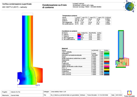This screenshot has height=97, width=137.
Task: Click the 13.2 °C temperature label
Action: [x=37, y=85]
